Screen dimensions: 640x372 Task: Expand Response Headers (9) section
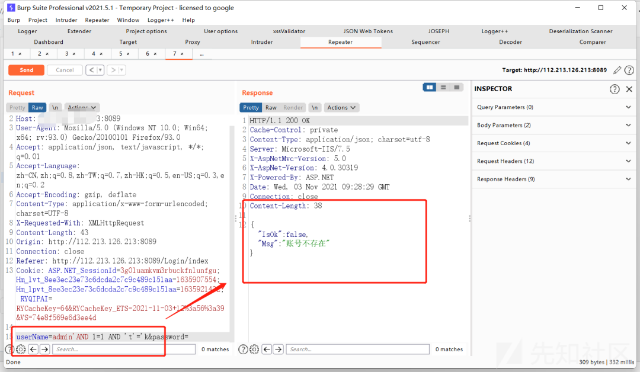[553, 179]
